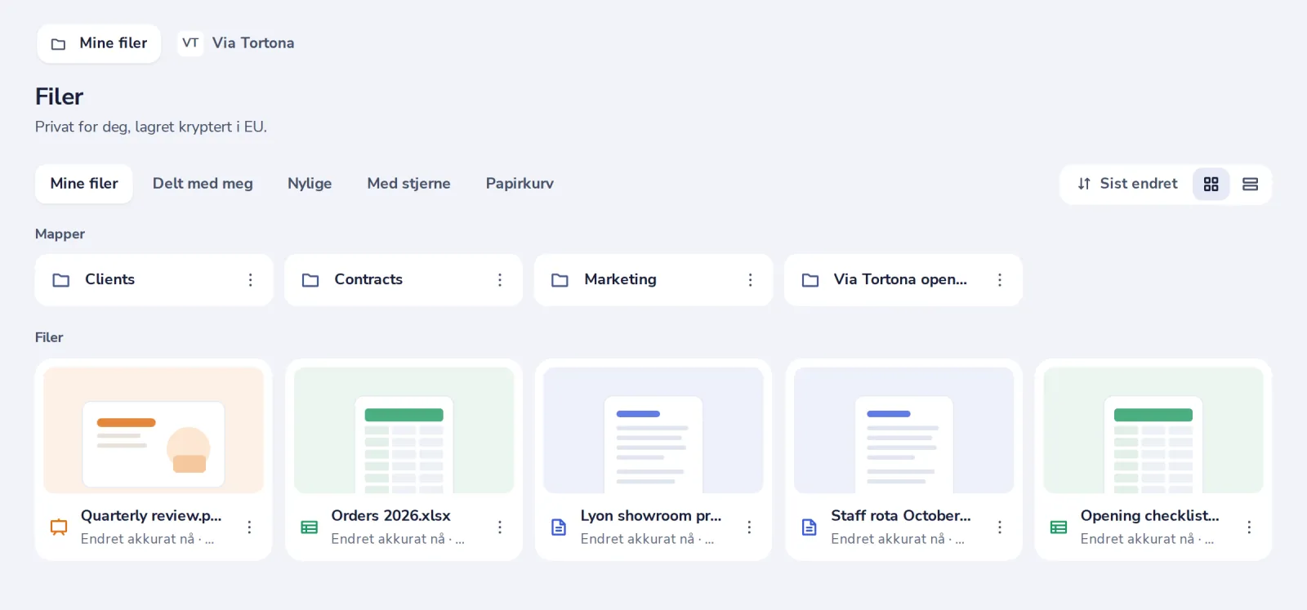Open more options for Orders 2026.xlsx
This screenshot has height=610, width=1307.
(499, 528)
